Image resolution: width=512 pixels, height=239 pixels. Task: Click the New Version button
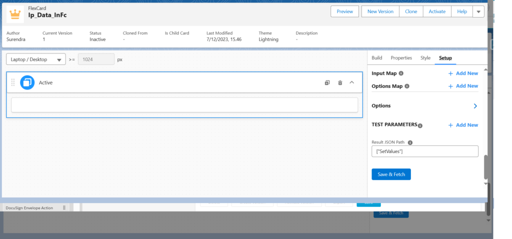380,11
